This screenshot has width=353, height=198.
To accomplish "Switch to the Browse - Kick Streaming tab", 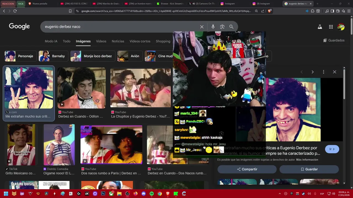I will tap(170, 4).
